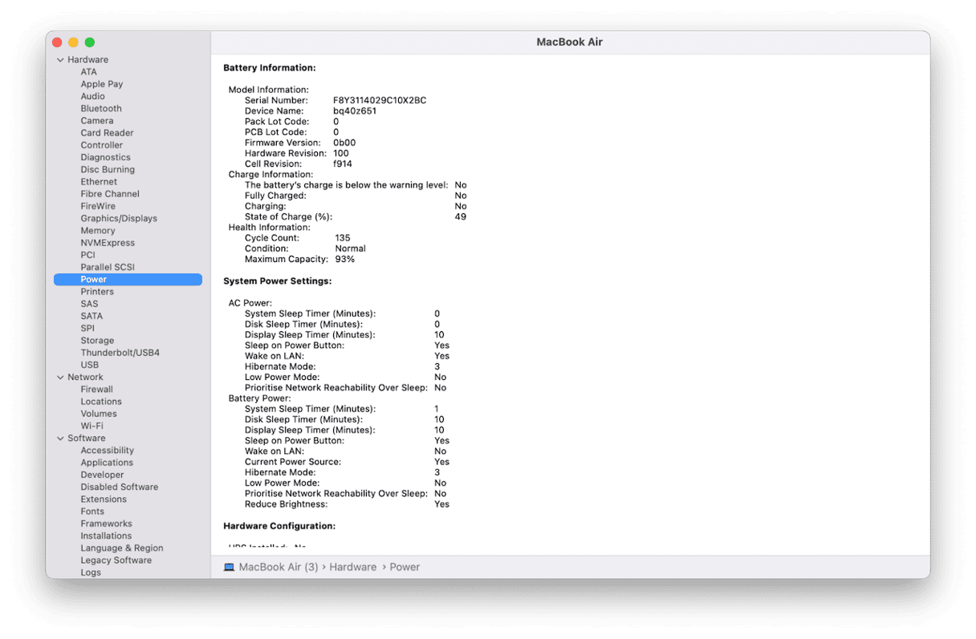Viewport: 976px width, 639px height.
Task: Select Apple Pay in the sidebar
Action: point(102,84)
